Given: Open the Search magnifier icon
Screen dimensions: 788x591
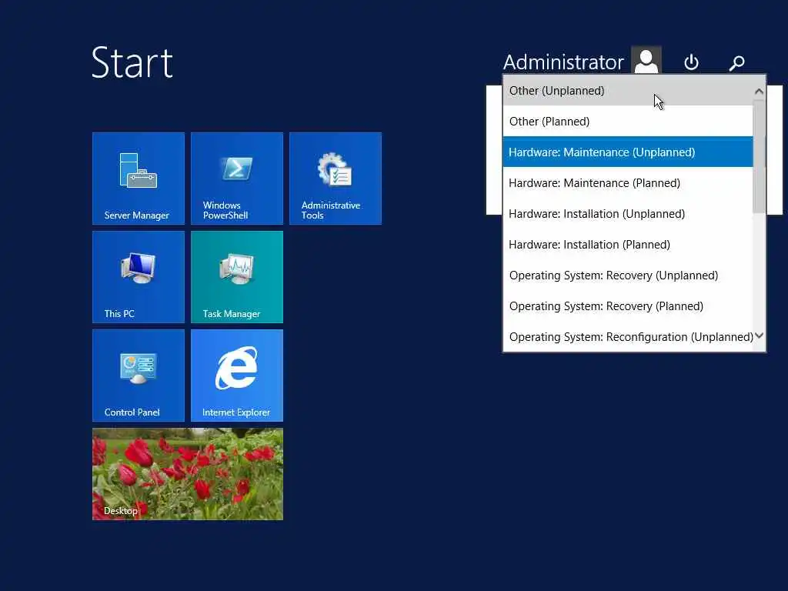Looking at the screenshot, I should pyautogui.click(x=736, y=63).
